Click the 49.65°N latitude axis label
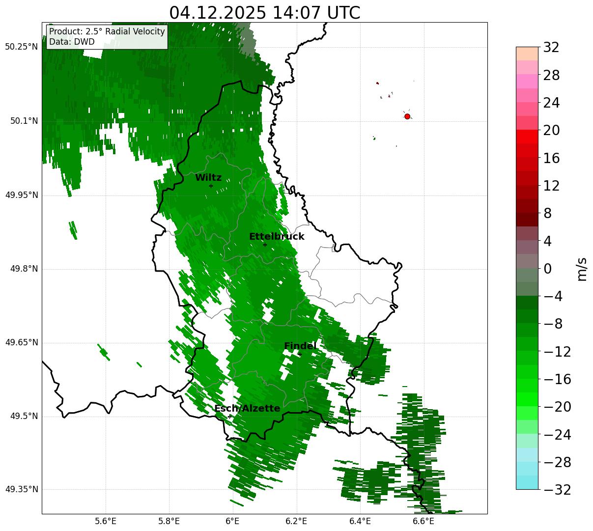The image size is (593, 531). point(22,342)
